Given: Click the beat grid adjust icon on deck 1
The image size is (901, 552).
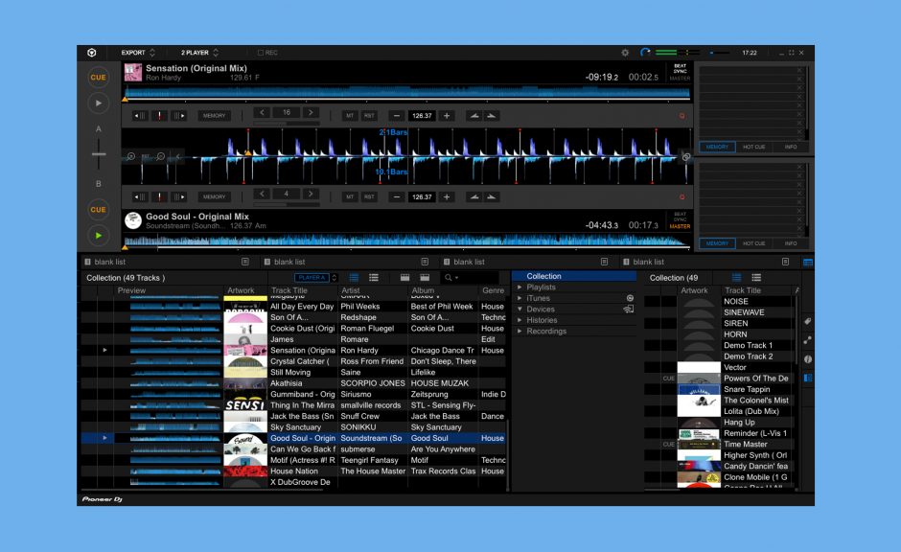Looking at the screenshot, I should 158,114.
